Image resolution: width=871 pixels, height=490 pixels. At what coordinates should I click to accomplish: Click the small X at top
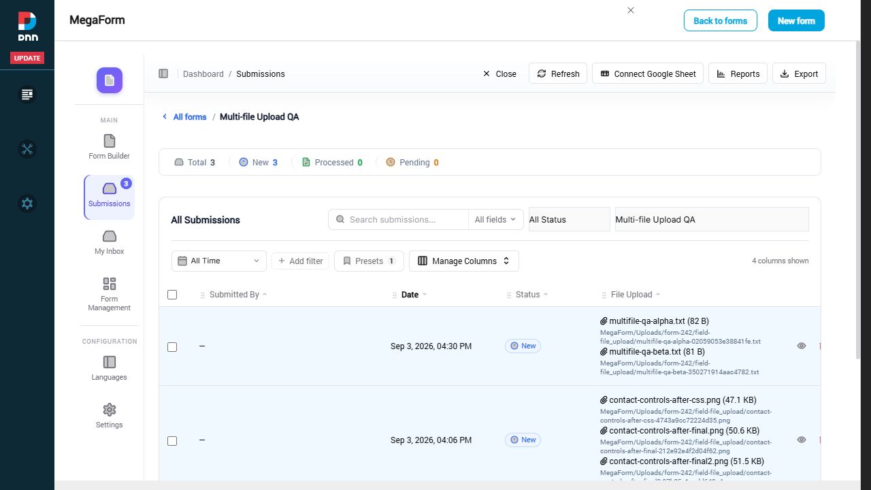pos(631,10)
